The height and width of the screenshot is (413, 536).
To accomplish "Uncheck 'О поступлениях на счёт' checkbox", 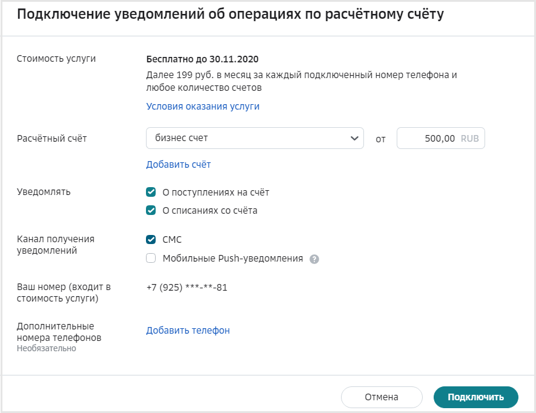I will click(x=151, y=192).
